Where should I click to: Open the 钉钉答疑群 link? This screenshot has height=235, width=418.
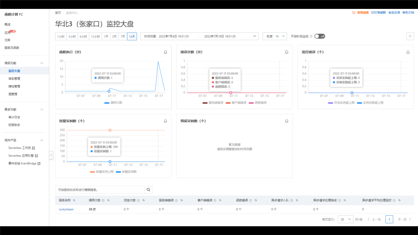[379, 12]
